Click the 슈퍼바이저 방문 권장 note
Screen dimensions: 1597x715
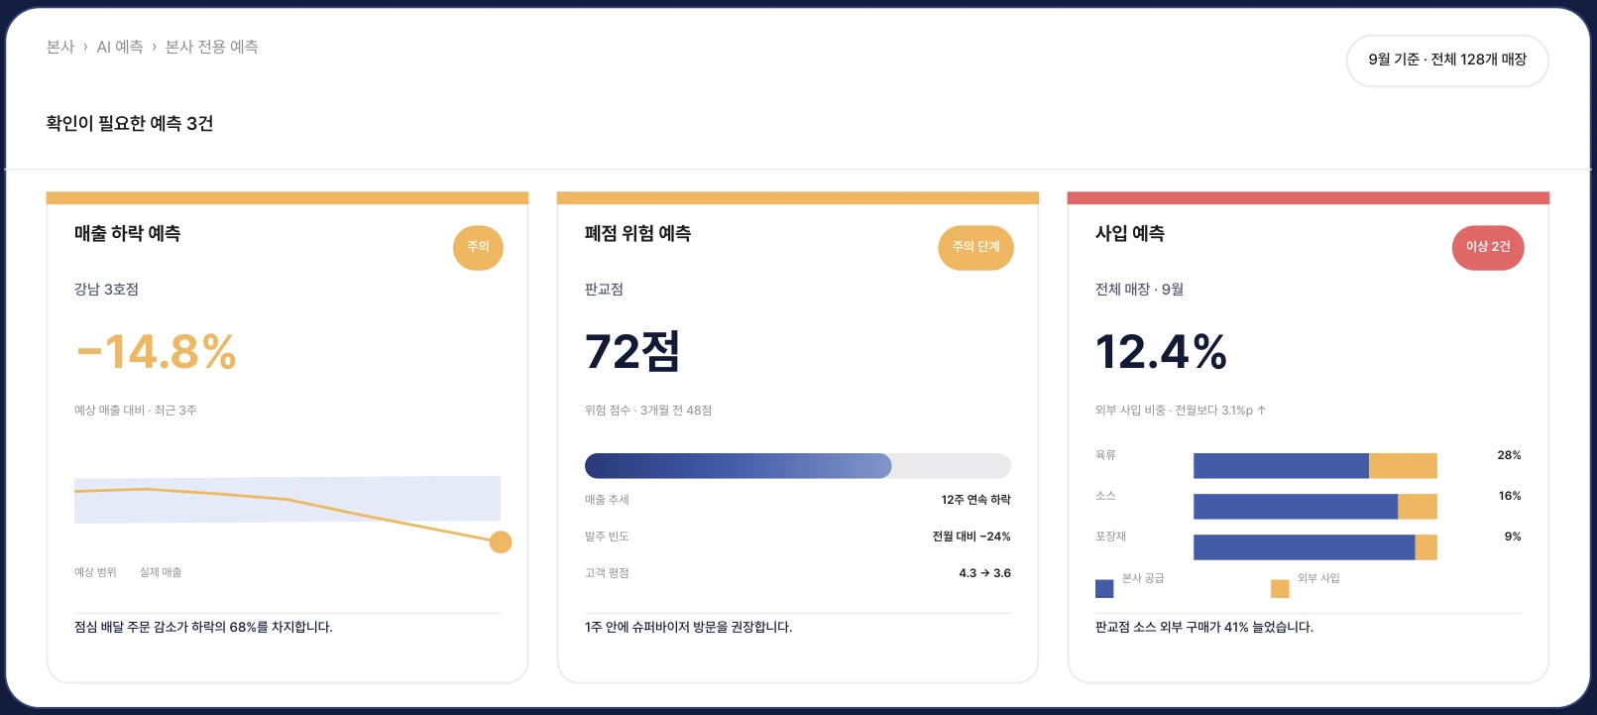click(689, 628)
